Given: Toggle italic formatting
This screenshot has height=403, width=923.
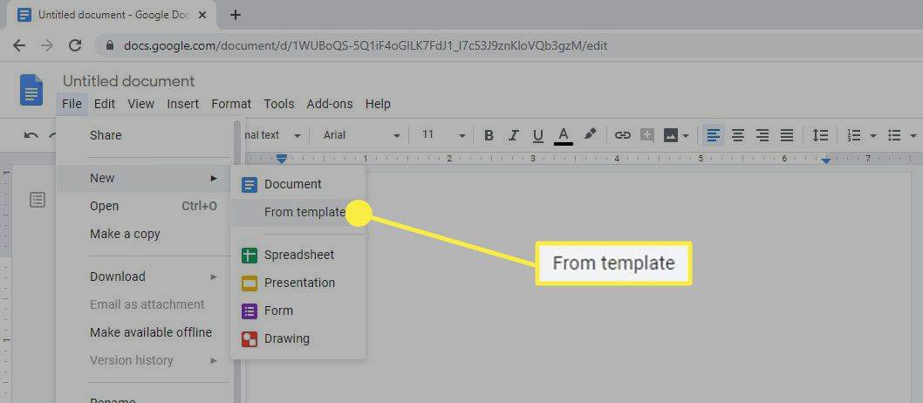Looking at the screenshot, I should [x=513, y=135].
